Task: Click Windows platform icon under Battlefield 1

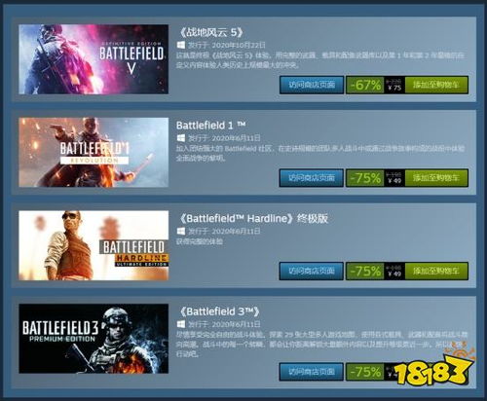Action: click(x=181, y=138)
